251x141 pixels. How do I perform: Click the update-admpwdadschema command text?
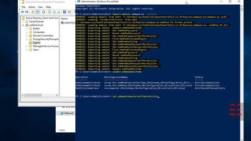point(127,72)
